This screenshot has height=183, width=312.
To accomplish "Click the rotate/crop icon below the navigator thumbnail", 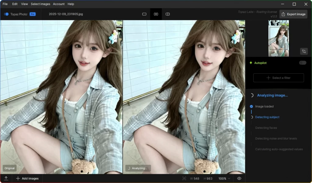I will (x=304, y=51).
